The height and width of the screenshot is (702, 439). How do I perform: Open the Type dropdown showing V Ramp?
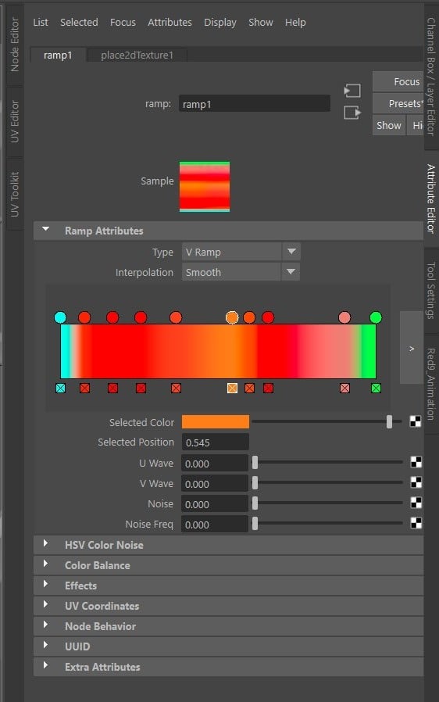tap(241, 252)
